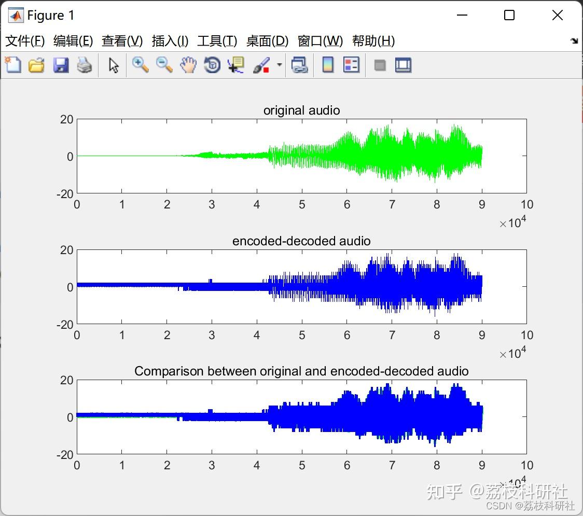Screen dimensions: 583x516
Task: Print the figure
Action: 85,65
